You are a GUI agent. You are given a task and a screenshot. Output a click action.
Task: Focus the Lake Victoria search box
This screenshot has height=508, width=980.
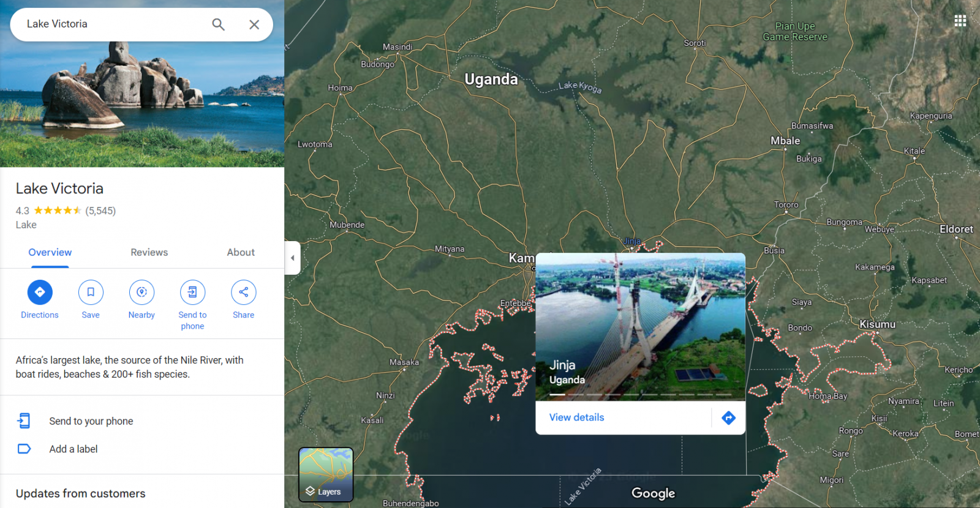point(113,24)
